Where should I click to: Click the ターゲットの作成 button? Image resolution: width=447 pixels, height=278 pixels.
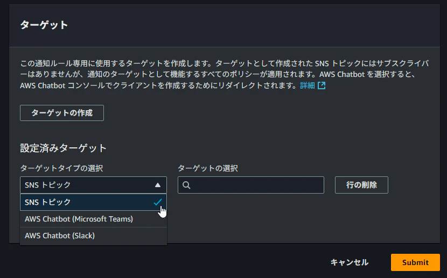point(62,113)
